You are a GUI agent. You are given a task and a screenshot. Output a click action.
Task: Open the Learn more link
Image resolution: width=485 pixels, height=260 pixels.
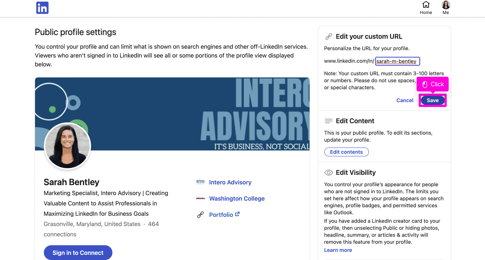(x=338, y=250)
